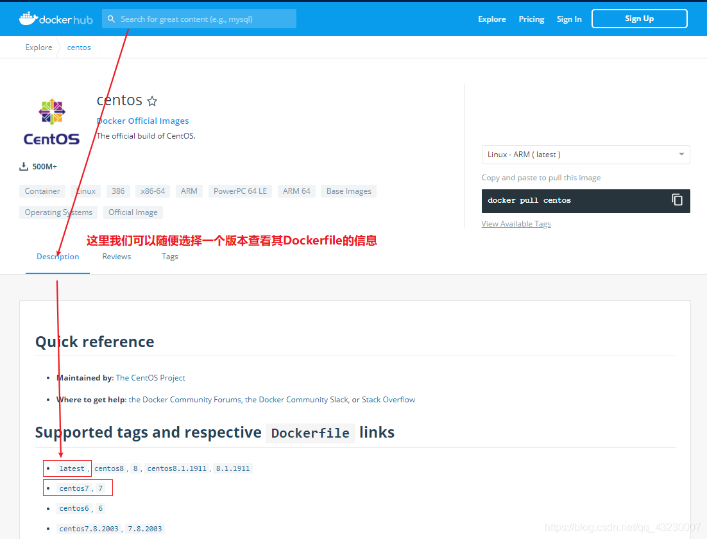Click the docker pull centos command box
The width and height of the screenshot is (707, 539).
586,201
